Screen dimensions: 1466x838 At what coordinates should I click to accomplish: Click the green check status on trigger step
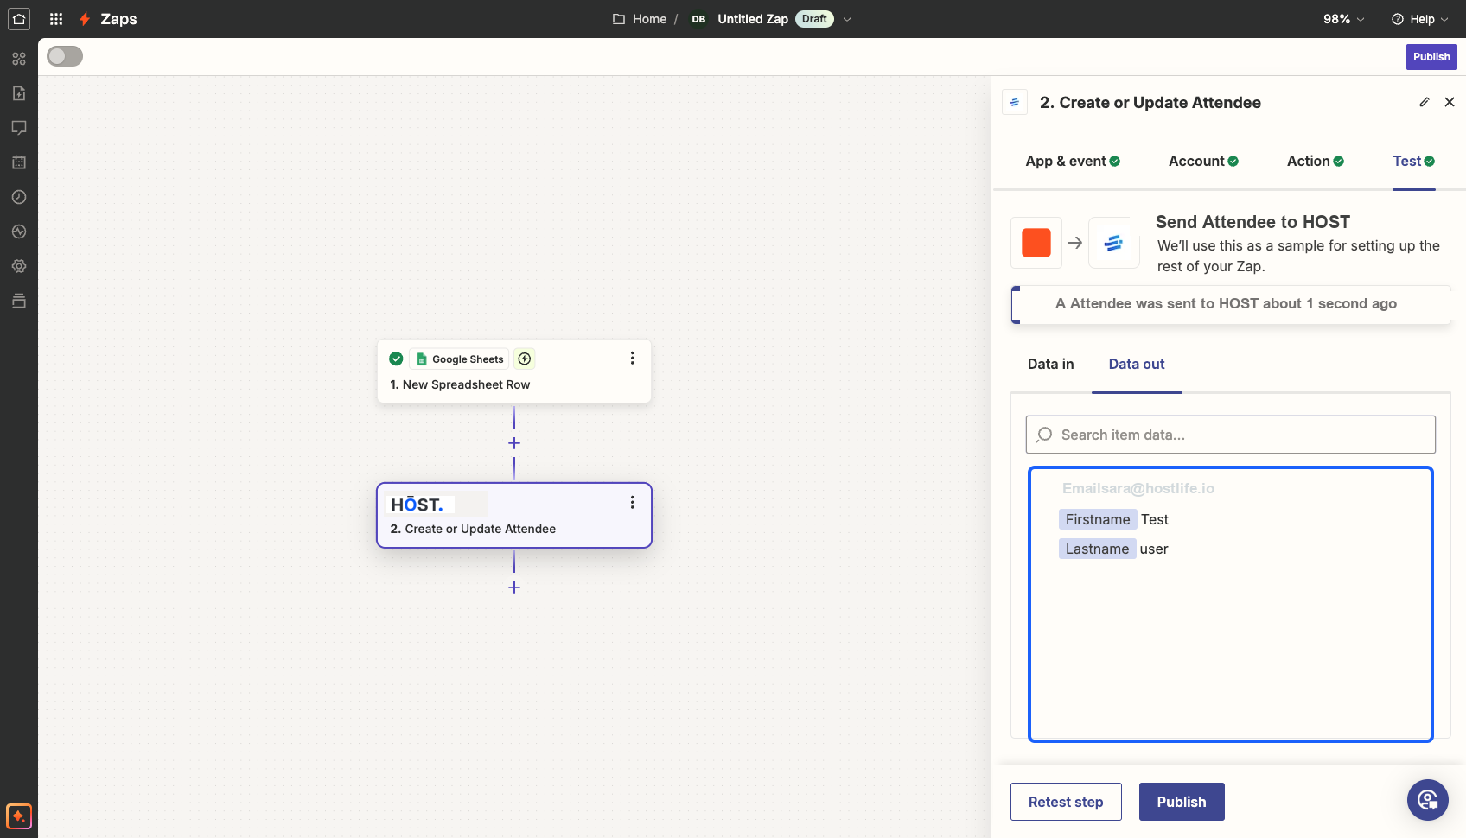[396, 359]
